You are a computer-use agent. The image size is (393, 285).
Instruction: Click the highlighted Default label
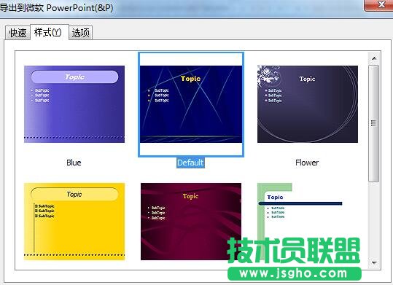(x=190, y=163)
